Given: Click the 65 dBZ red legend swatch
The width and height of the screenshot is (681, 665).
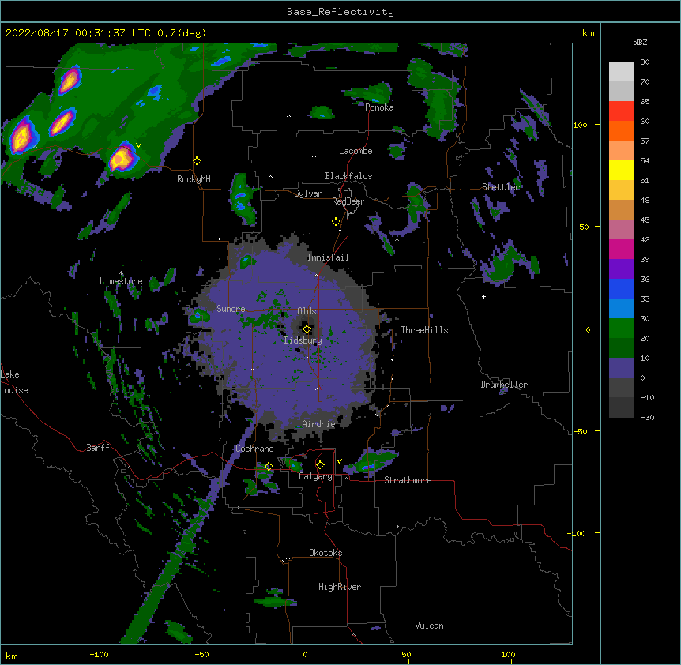Looking at the screenshot, I should [x=621, y=111].
